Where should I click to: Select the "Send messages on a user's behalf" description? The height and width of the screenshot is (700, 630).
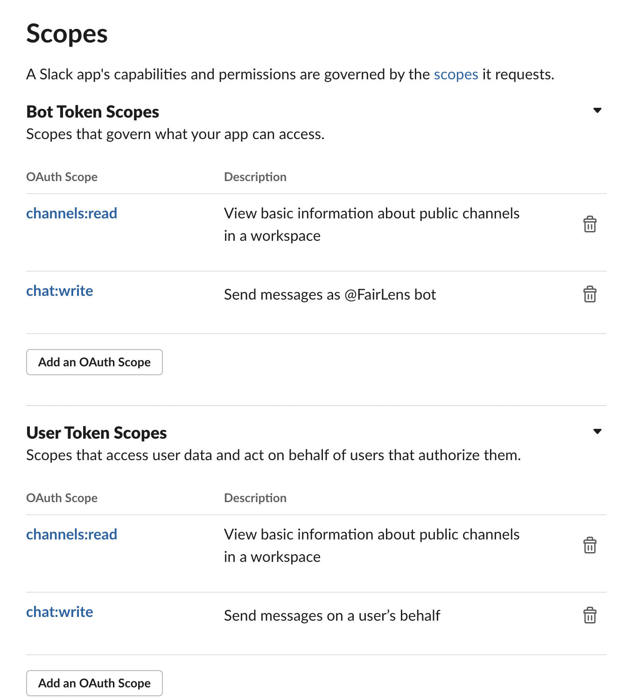(x=332, y=616)
